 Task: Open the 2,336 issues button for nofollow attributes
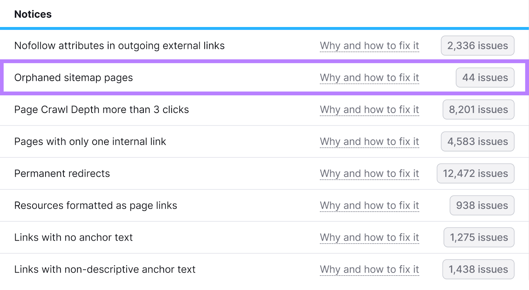click(477, 46)
